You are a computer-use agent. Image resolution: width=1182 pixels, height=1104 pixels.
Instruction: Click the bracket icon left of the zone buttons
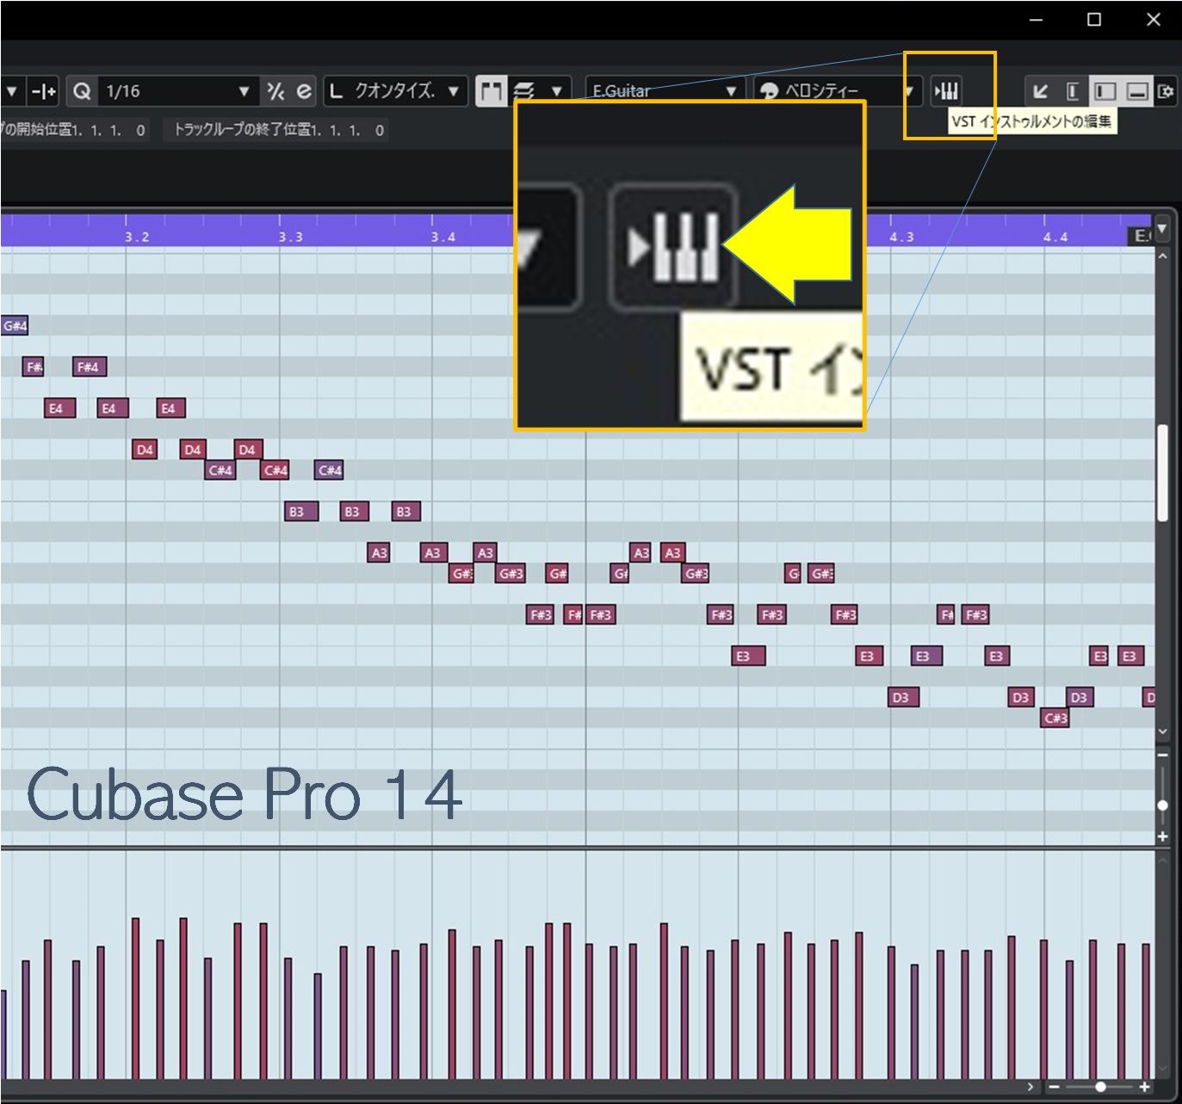tap(1072, 91)
